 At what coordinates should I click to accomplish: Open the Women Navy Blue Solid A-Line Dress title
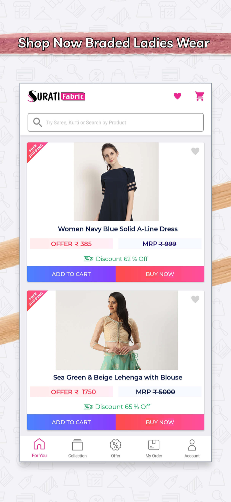(x=118, y=229)
